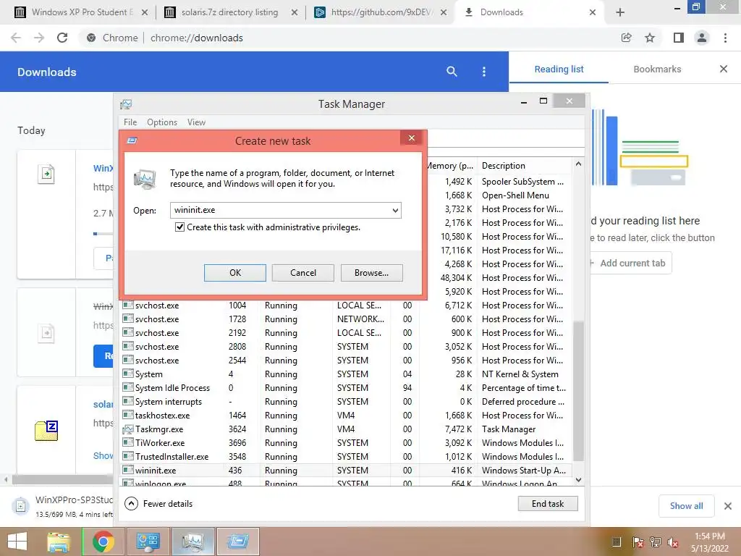Switch to solaris.7z directory listing tab
The height and width of the screenshot is (556, 741).
pyautogui.click(x=229, y=12)
